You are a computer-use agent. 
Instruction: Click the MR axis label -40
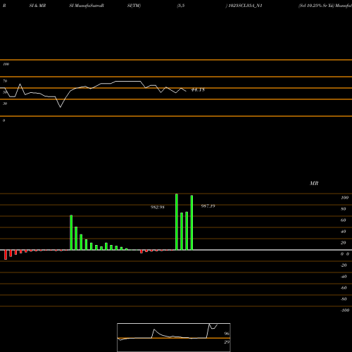[x=344, y=277]
